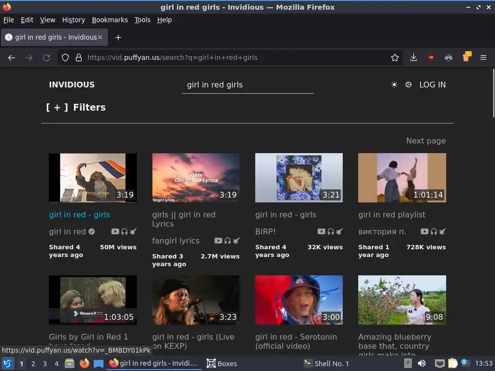Open the Tools menu

tap(143, 20)
